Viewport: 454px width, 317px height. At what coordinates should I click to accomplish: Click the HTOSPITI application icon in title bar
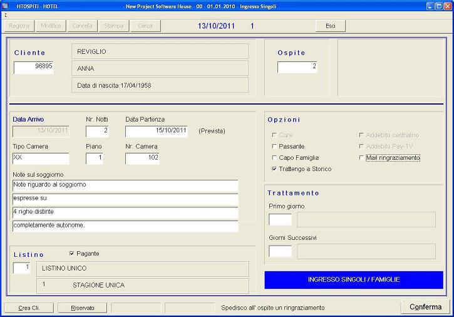click(x=6, y=6)
